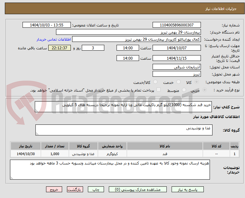Click the response deadline date 1404/10/07
Viewport: 245px width, 198px height.
coord(176,48)
